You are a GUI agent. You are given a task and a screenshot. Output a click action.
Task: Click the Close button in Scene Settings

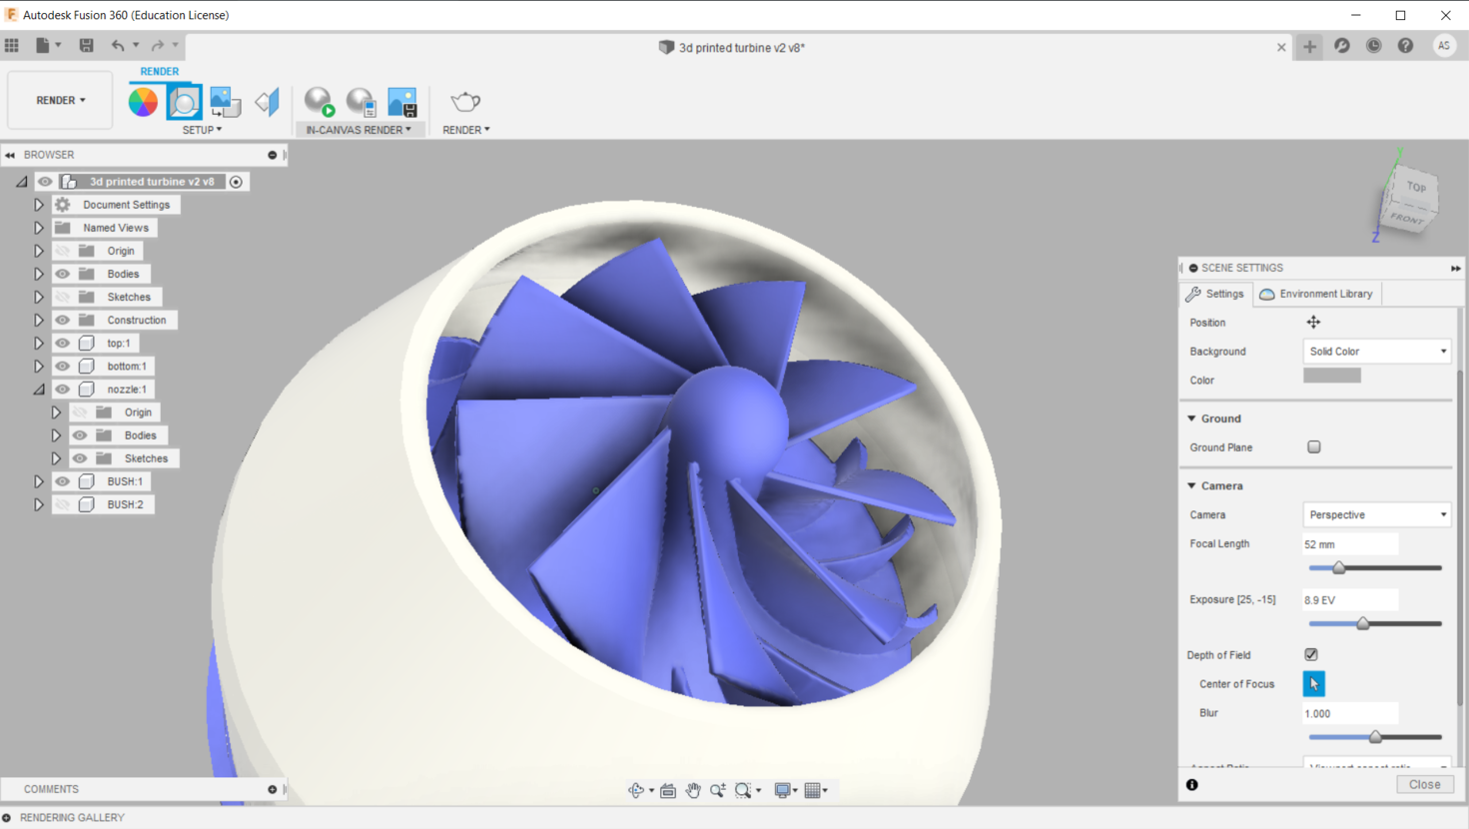click(1425, 785)
